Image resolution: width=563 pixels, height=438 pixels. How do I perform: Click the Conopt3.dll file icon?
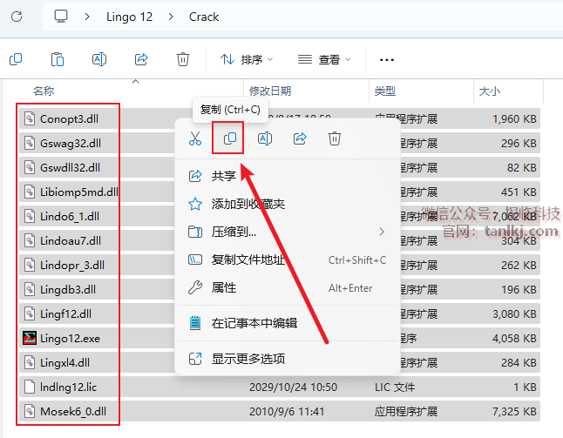(30, 118)
